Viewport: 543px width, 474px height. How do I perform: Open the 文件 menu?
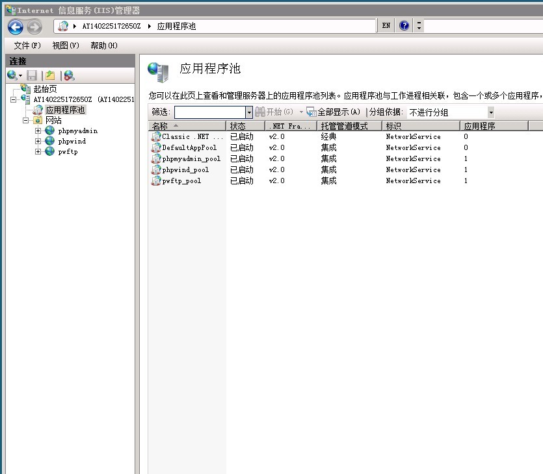pyautogui.click(x=23, y=45)
